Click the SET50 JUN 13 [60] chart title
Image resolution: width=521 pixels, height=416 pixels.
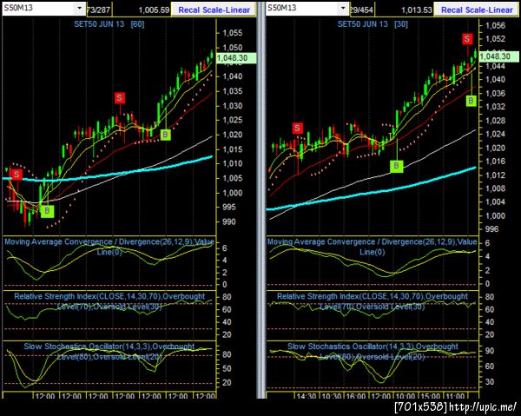pos(109,24)
